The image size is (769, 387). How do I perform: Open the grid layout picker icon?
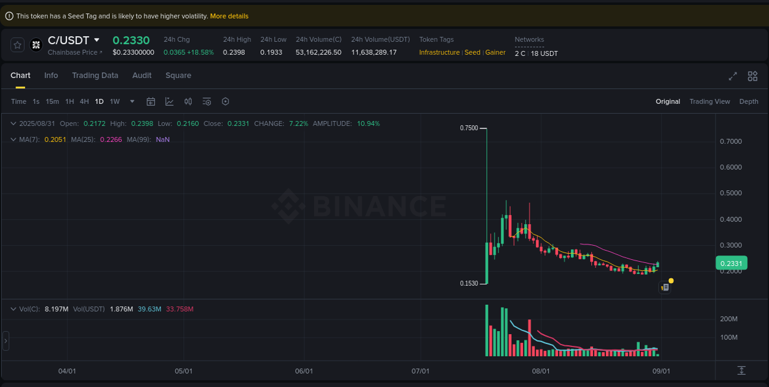[x=752, y=76]
